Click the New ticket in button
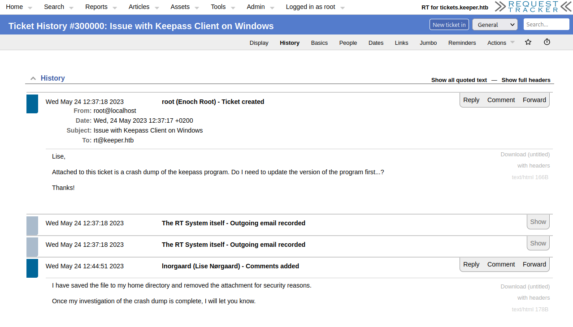 click(x=449, y=25)
